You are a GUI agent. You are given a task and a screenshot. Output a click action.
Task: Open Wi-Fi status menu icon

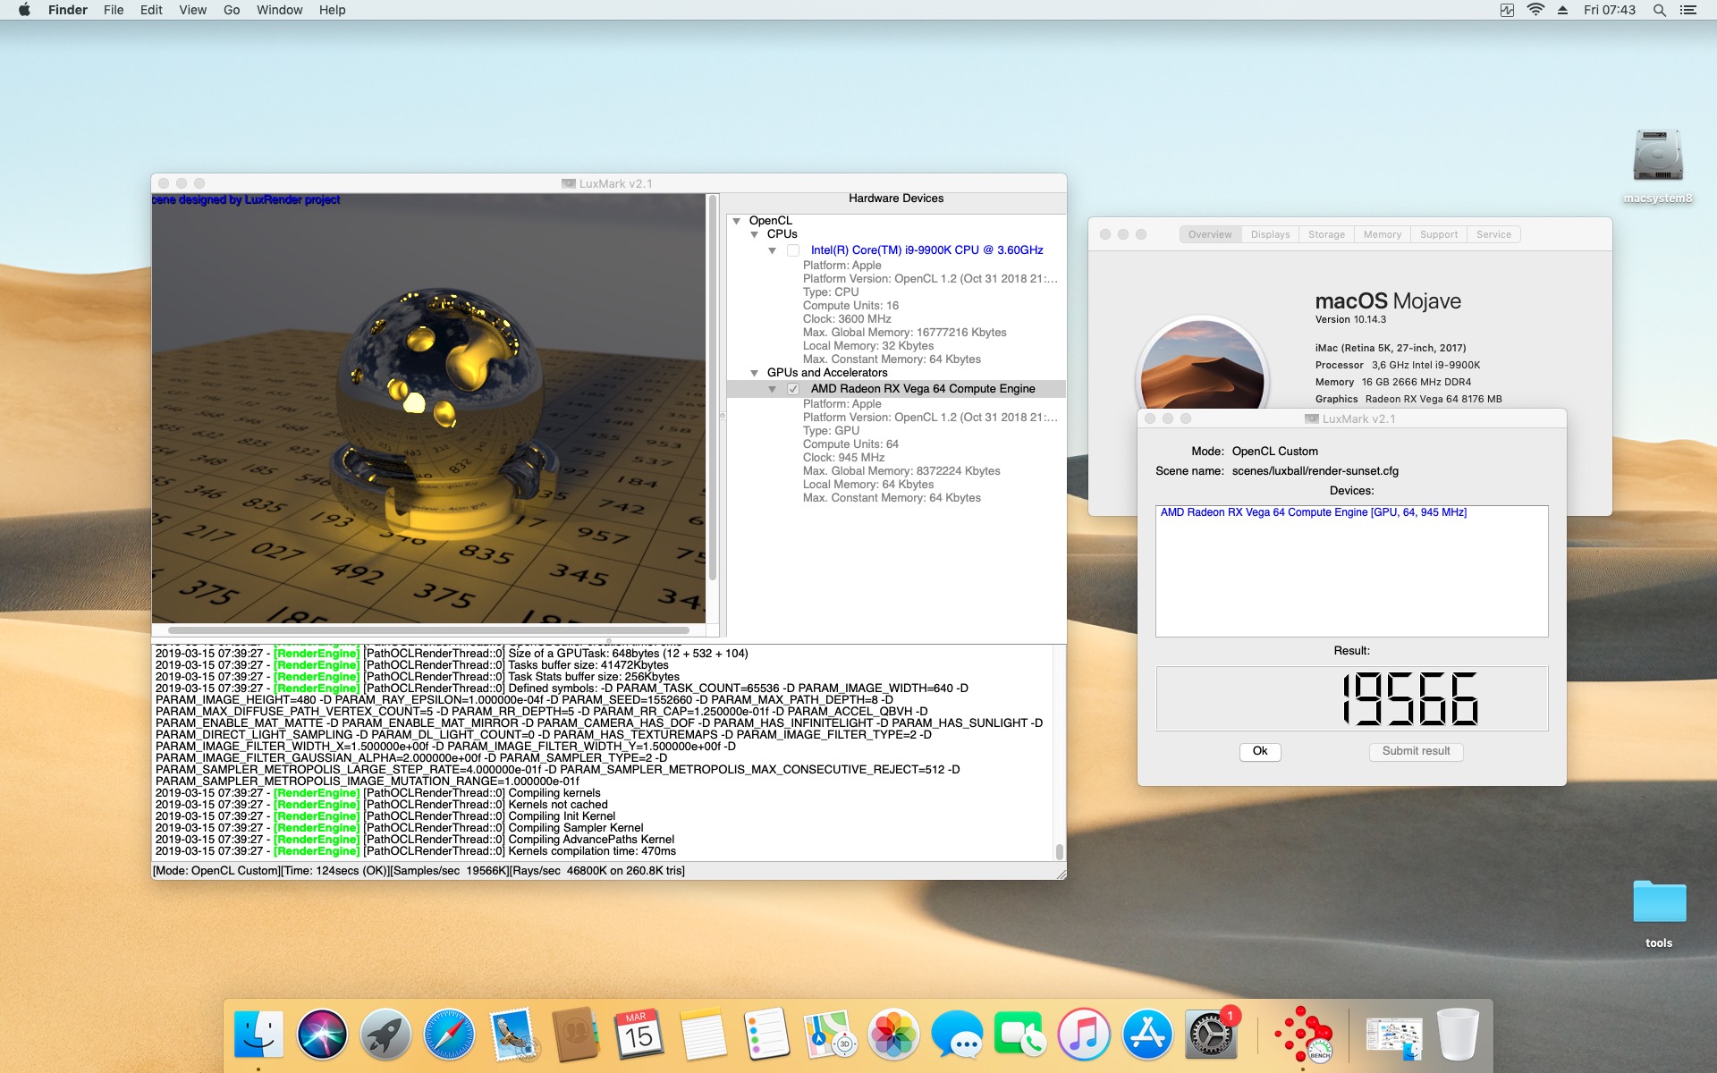(x=1535, y=10)
